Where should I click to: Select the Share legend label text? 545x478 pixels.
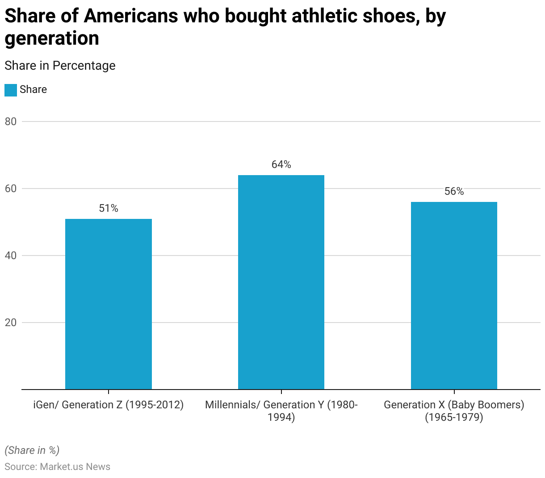[33, 89]
